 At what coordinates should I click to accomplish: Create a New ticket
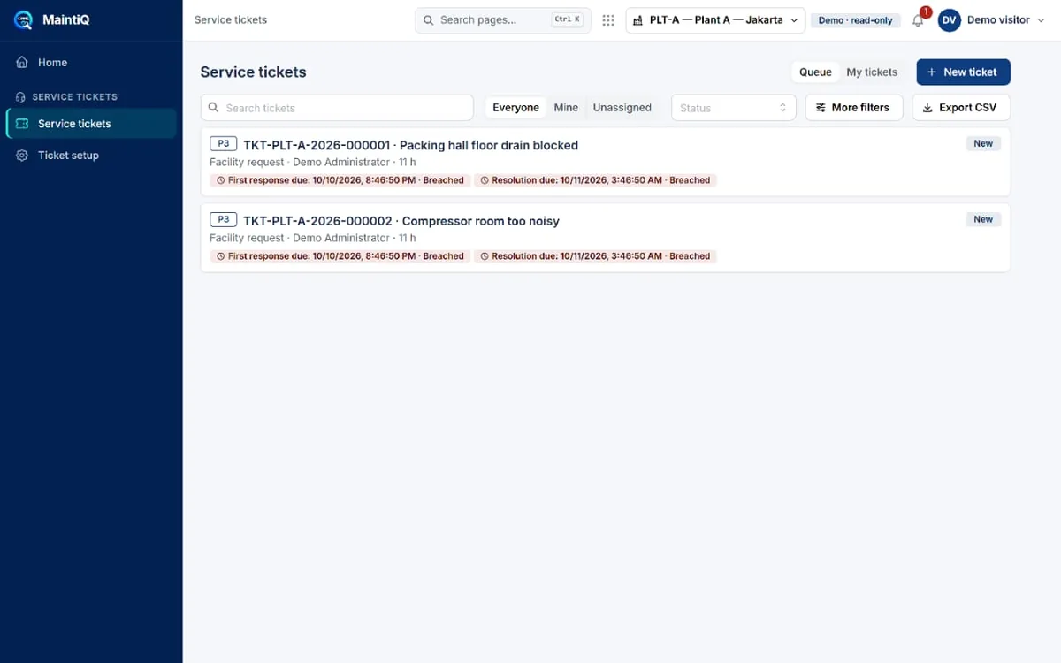click(x=963, y=72)
